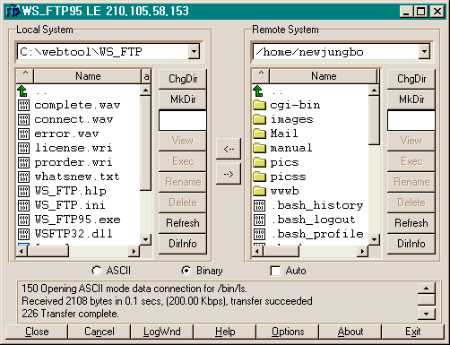Select the WS_FTP.ini file icon
The height and width of the screenshot is (345, 450).
click(x=23, y=205)
